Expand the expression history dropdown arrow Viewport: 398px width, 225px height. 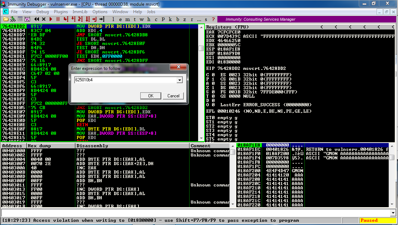179,80
